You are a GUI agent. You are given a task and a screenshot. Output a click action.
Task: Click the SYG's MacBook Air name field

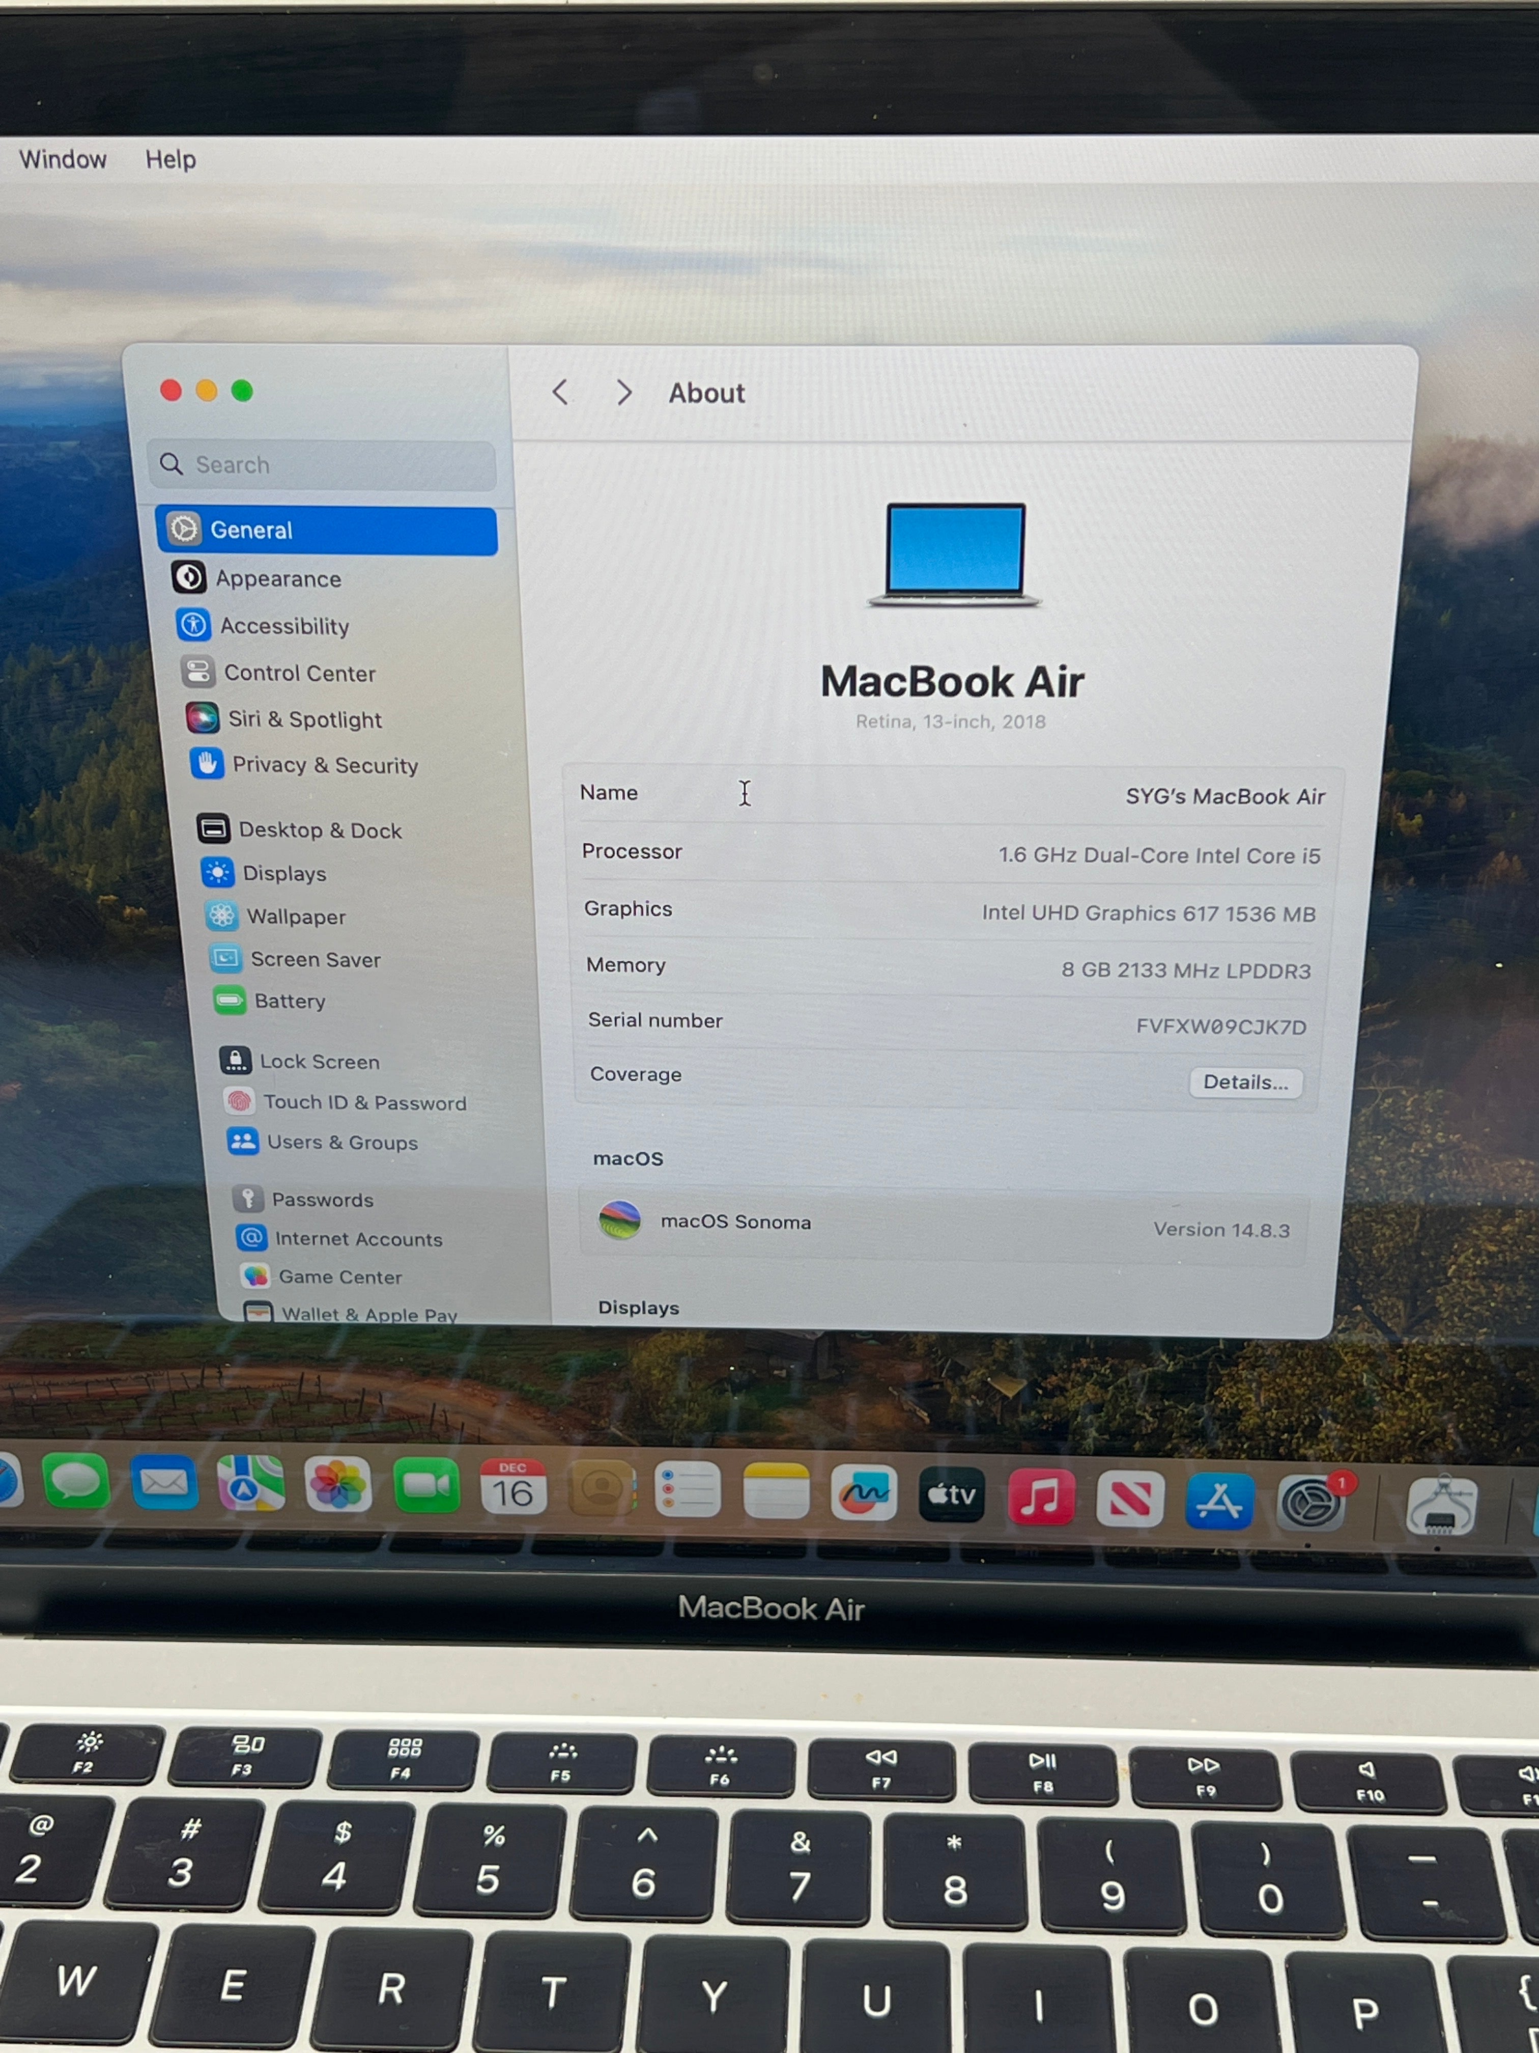click(1224, 796)
